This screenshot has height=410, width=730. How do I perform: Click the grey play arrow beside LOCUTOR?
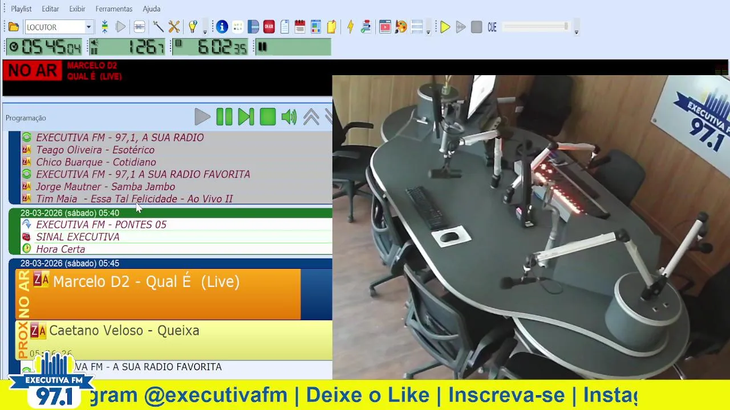(x=121, y=27)
